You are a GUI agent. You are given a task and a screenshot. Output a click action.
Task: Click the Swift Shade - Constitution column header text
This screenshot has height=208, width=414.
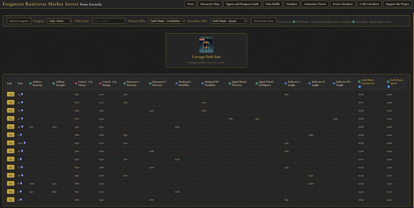coord(368,82)
